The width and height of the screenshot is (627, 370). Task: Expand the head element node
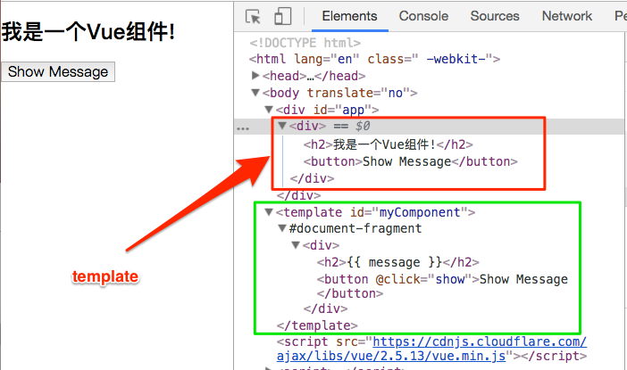(256, 75)
